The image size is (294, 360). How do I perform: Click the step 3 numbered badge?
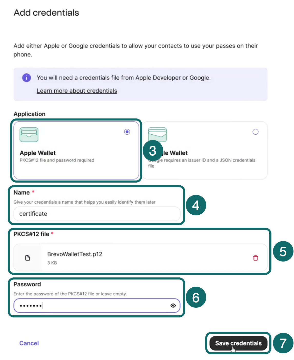pyautogui.click(x=153, y=151)
